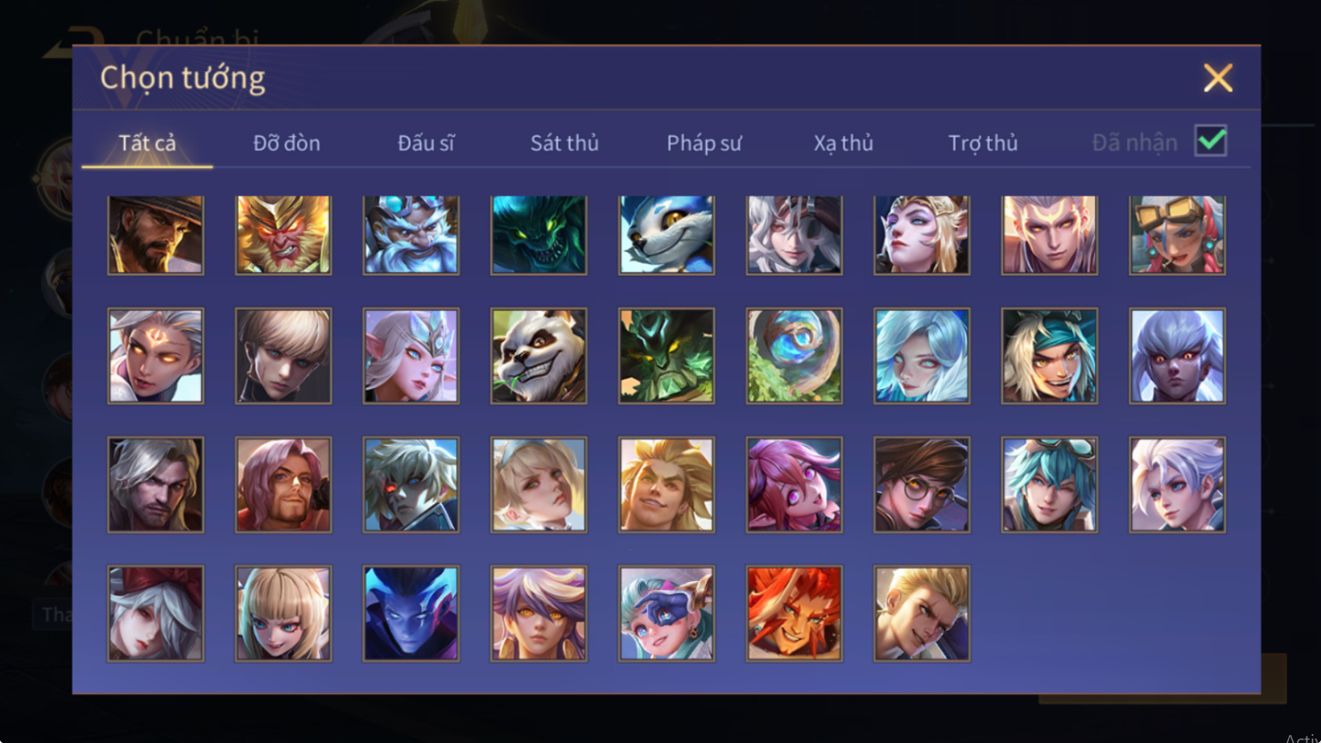Pick the hero wearing round glasses

pos(922,485)
